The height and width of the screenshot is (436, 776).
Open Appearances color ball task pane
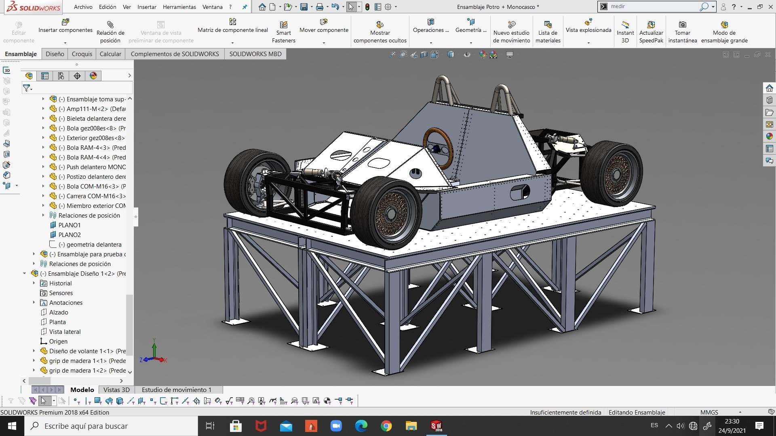[x=769, y=136]
